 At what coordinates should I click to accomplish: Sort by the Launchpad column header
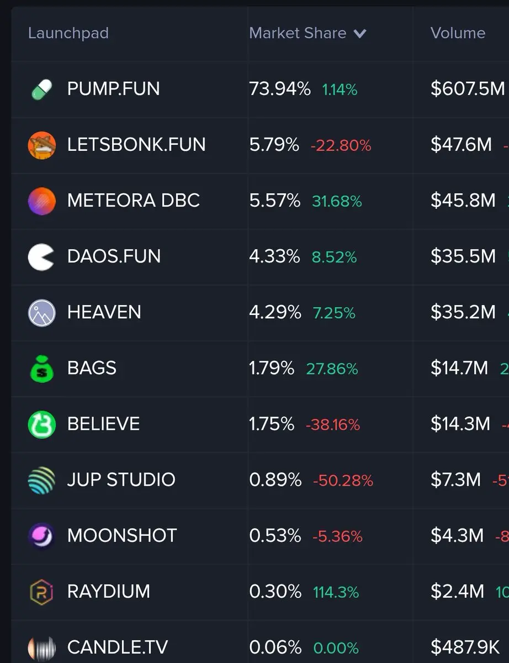68,33
